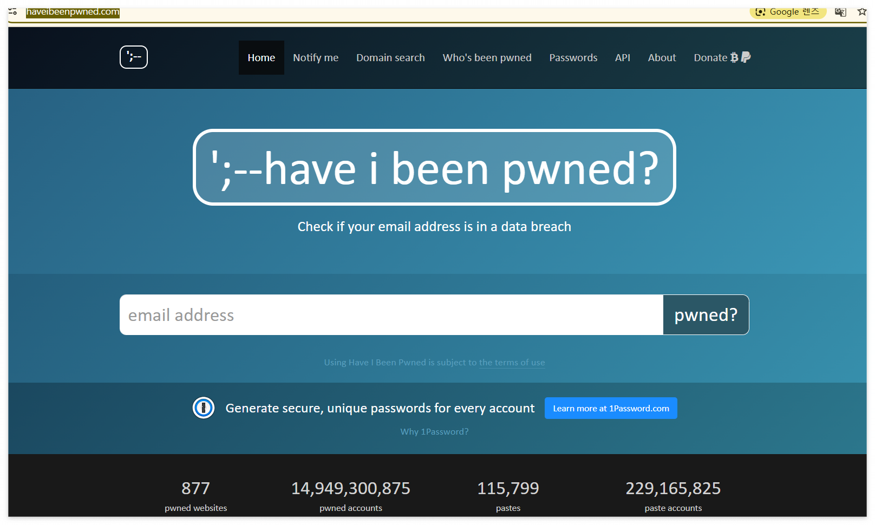Image resolution: width=875 pixels, height=525 pixels.
Task: Click the Donate link in the navigation
Action: click(710, 57)
